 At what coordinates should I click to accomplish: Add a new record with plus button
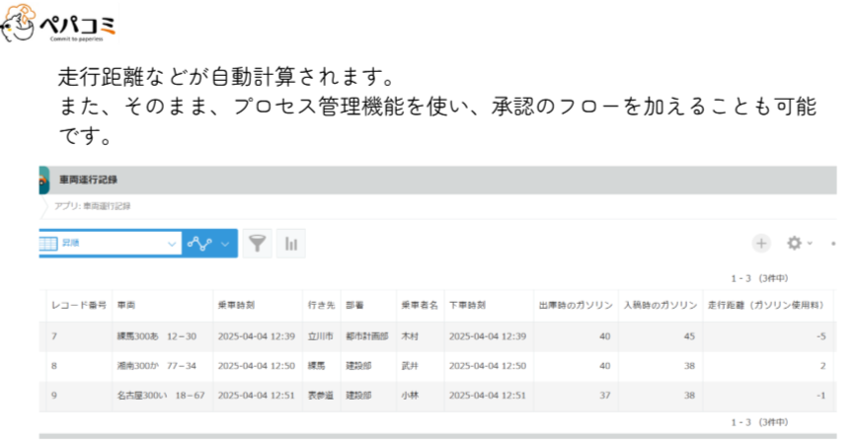point(761,243)
